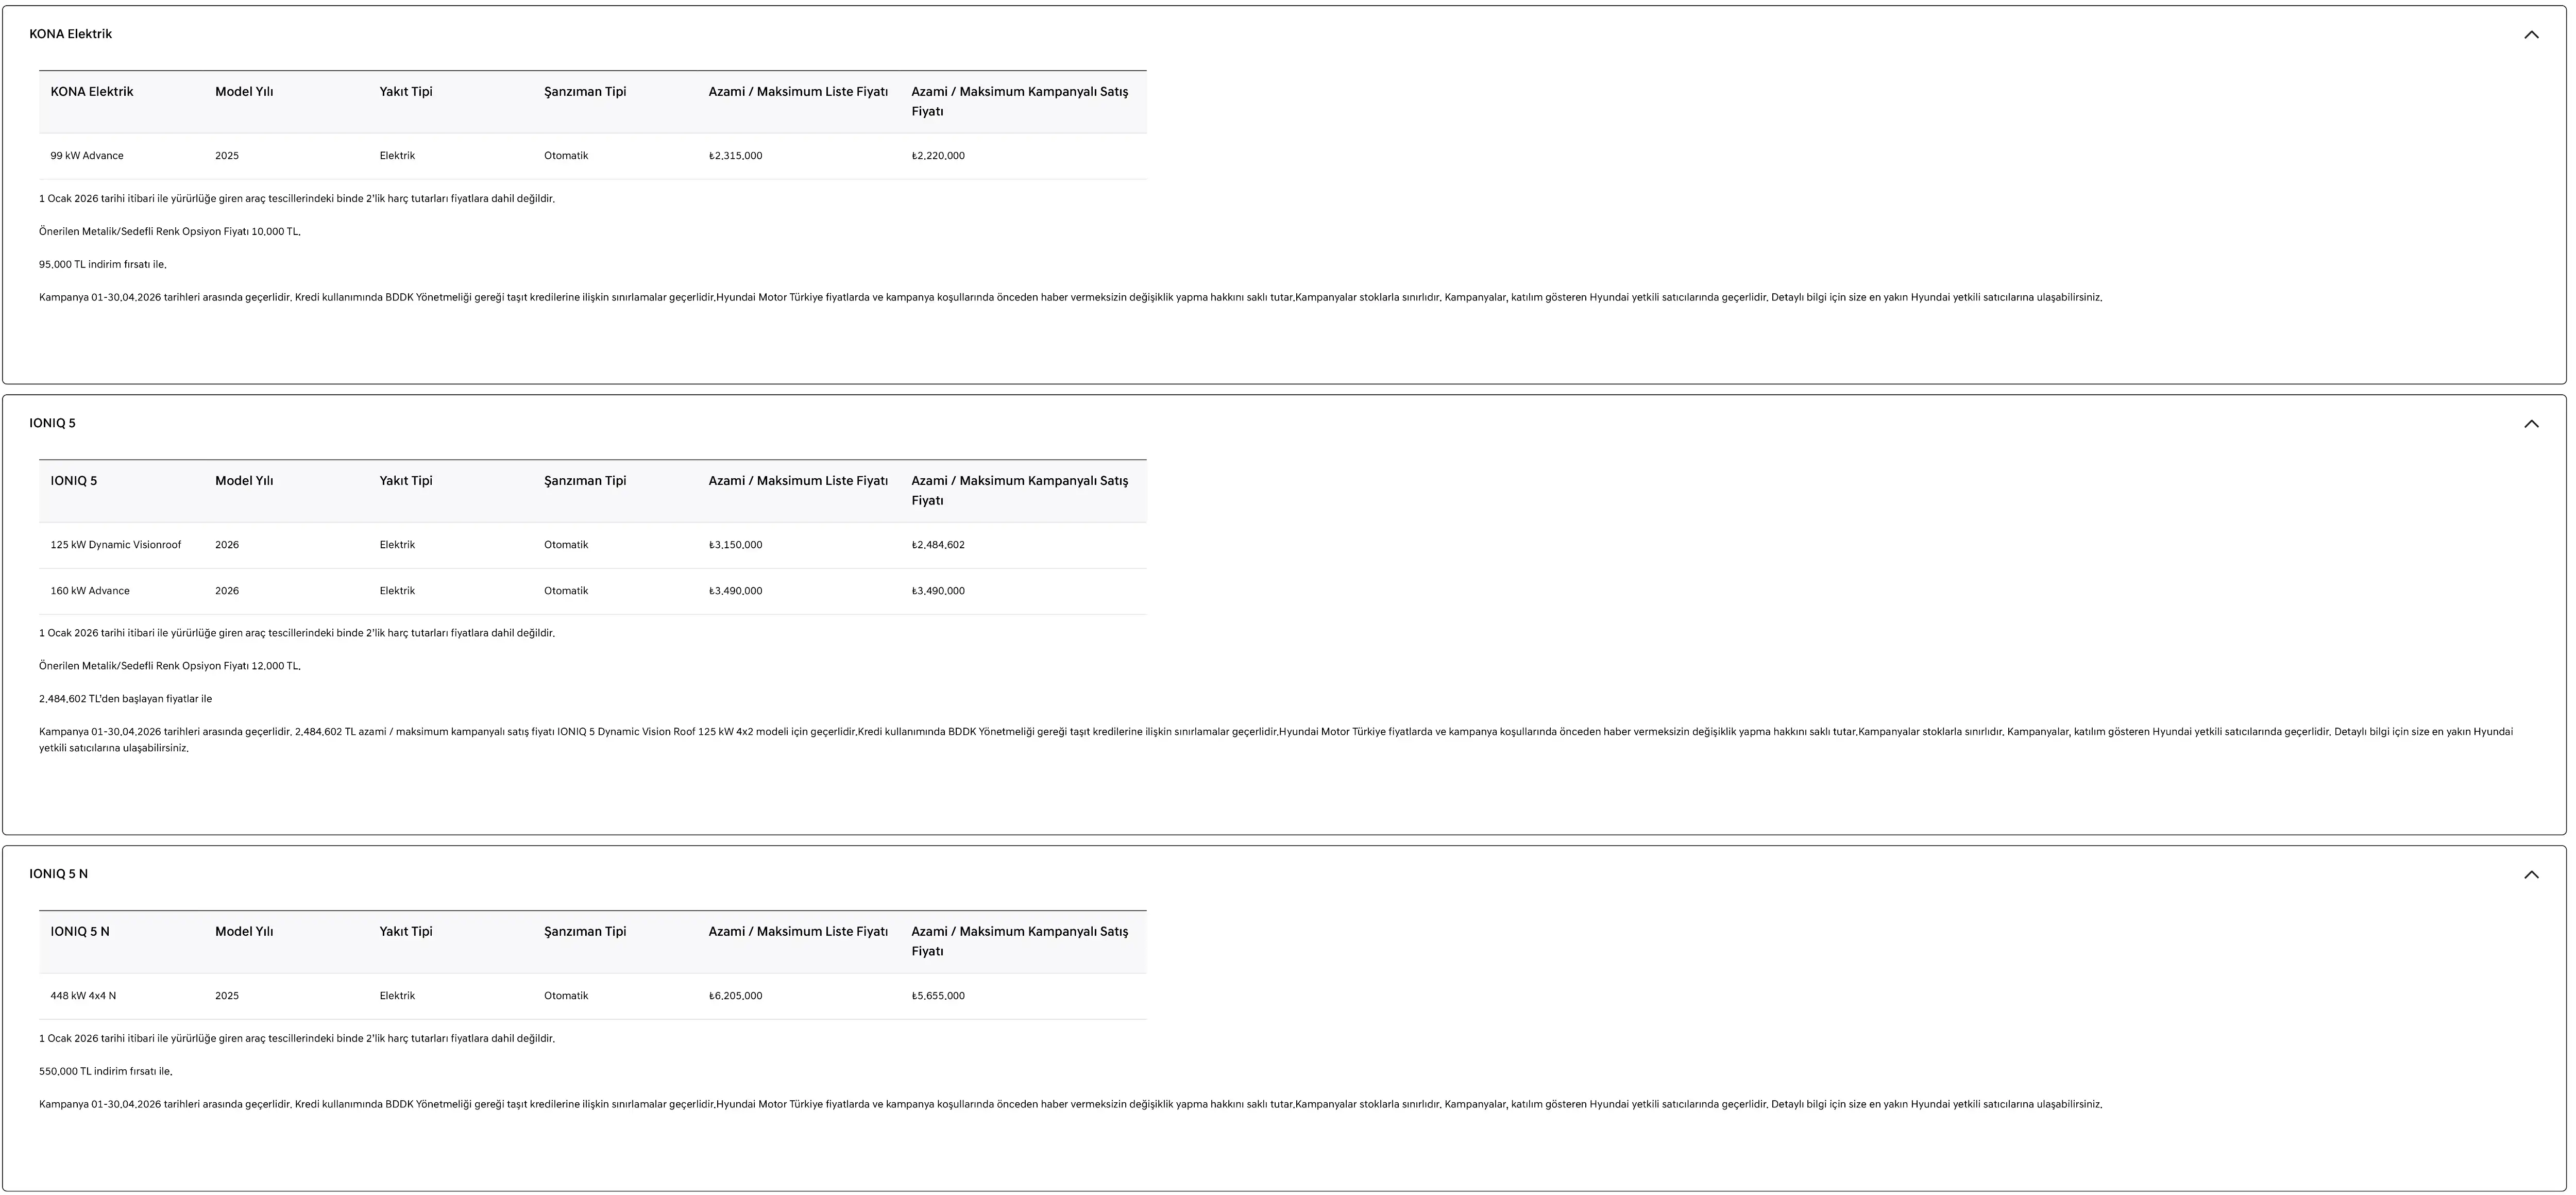The width and height of the screenshot is (2576, 1195).
Task: Click 'Elektrik' fuel type in the 160 kW Advance row
Action: [x=397, y=591]
